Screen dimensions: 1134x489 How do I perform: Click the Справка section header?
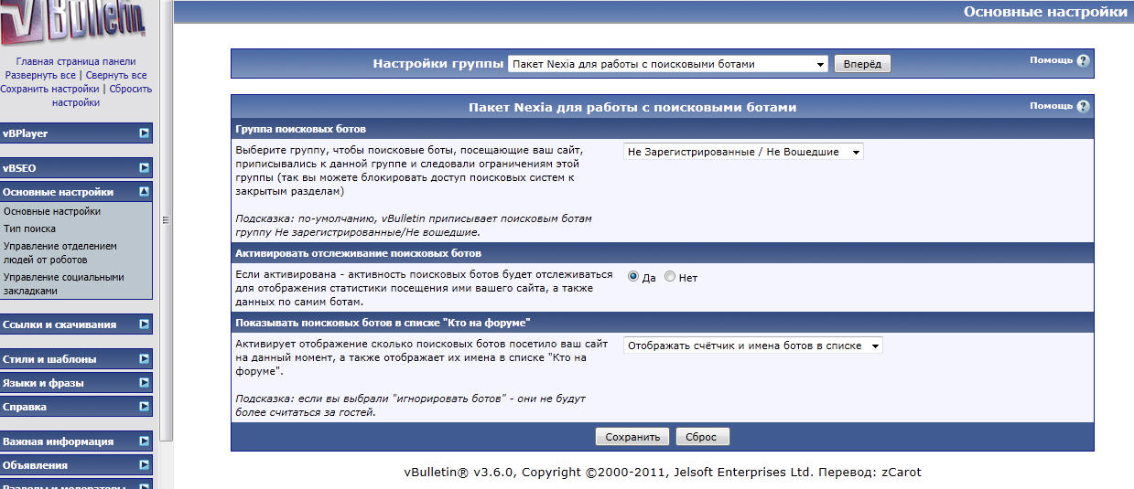point(76,407)
